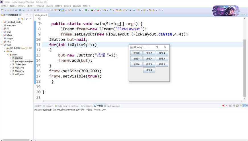Expand the _pasted_code_ project
Viewport: 248px width, 141px height.
2,22
